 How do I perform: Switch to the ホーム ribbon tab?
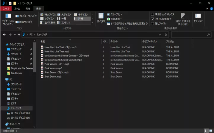click(17, 9)
